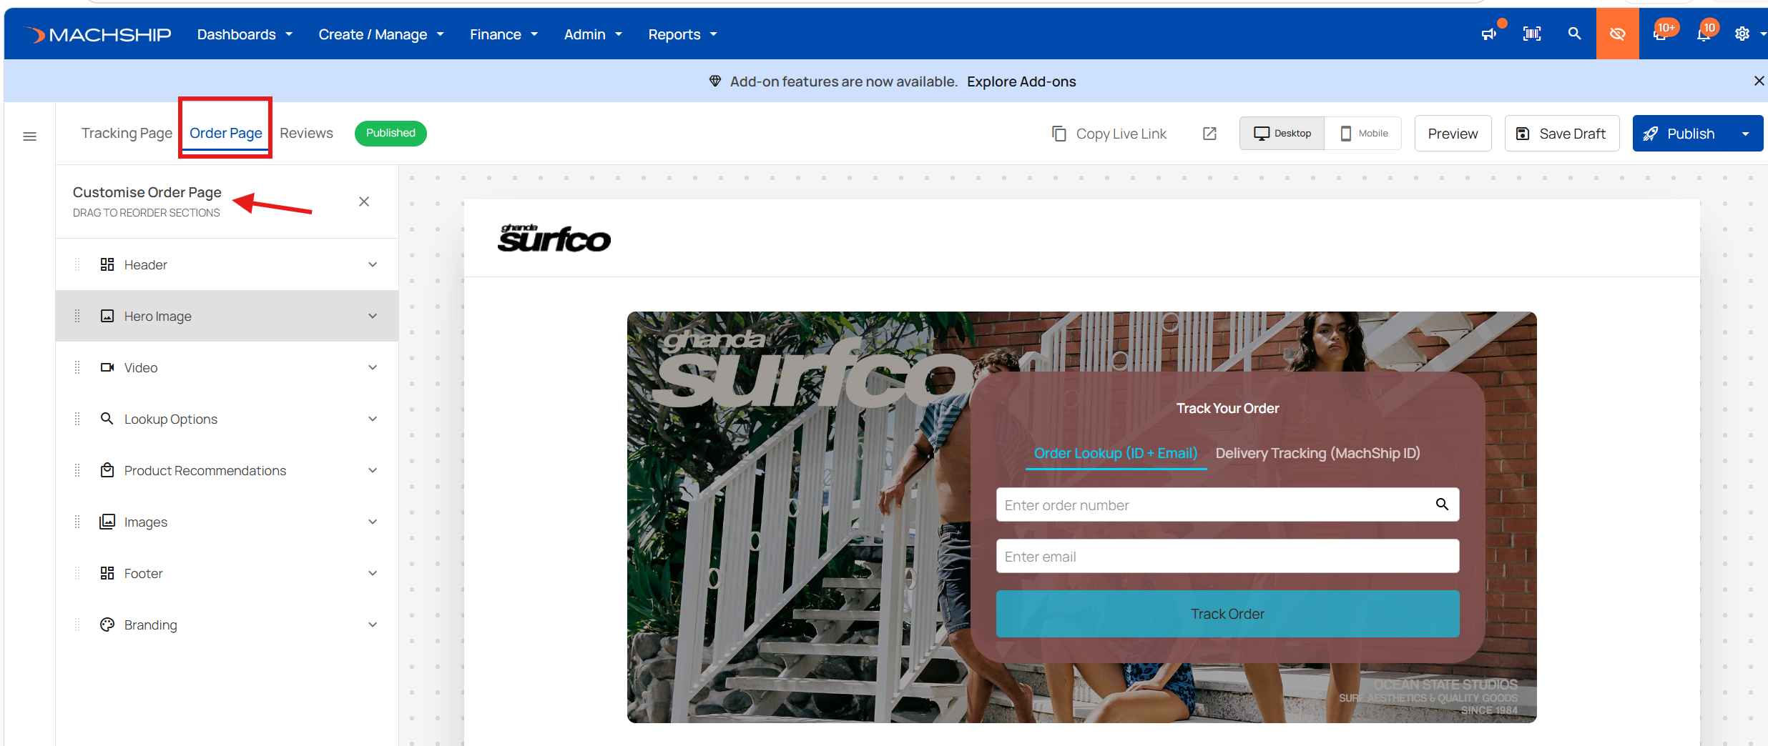Expand the Footer section
Image resolution: width=1768 pixels, height=746 pixels.
coord(373,573)
